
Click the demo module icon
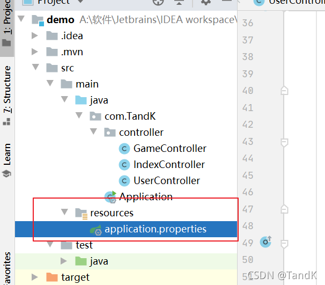pyautogui.click(x=38, y=20)
